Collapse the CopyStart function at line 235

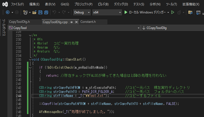30,60
